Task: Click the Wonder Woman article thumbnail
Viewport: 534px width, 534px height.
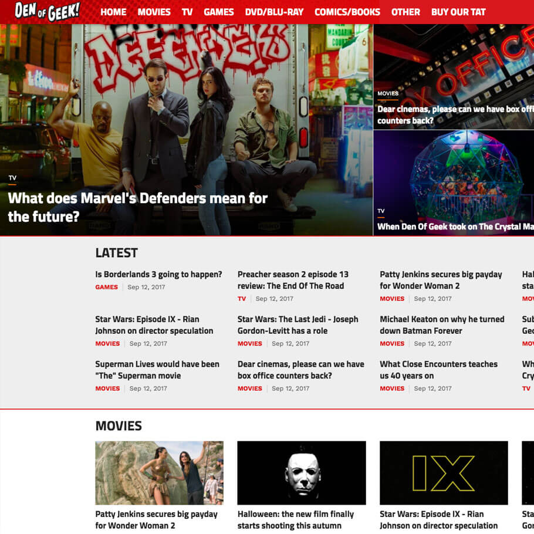Action: pos(159,473)
